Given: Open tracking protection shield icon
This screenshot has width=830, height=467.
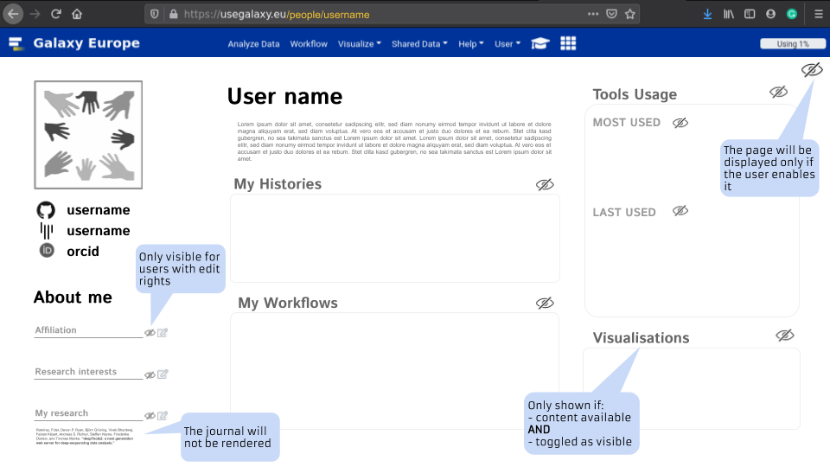Looking at the screenshot, I should click(x=155, y=14).
